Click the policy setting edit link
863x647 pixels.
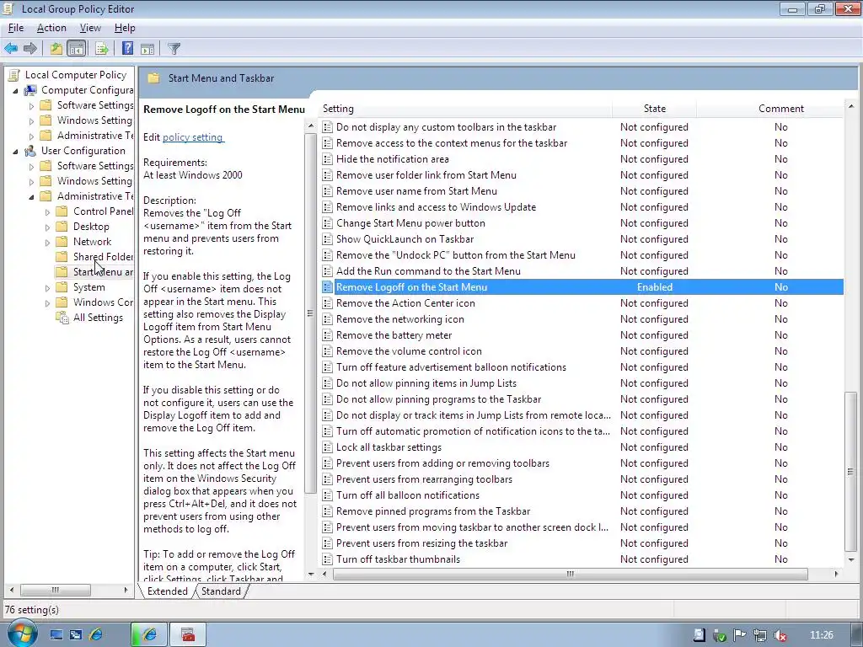[193, 137]
